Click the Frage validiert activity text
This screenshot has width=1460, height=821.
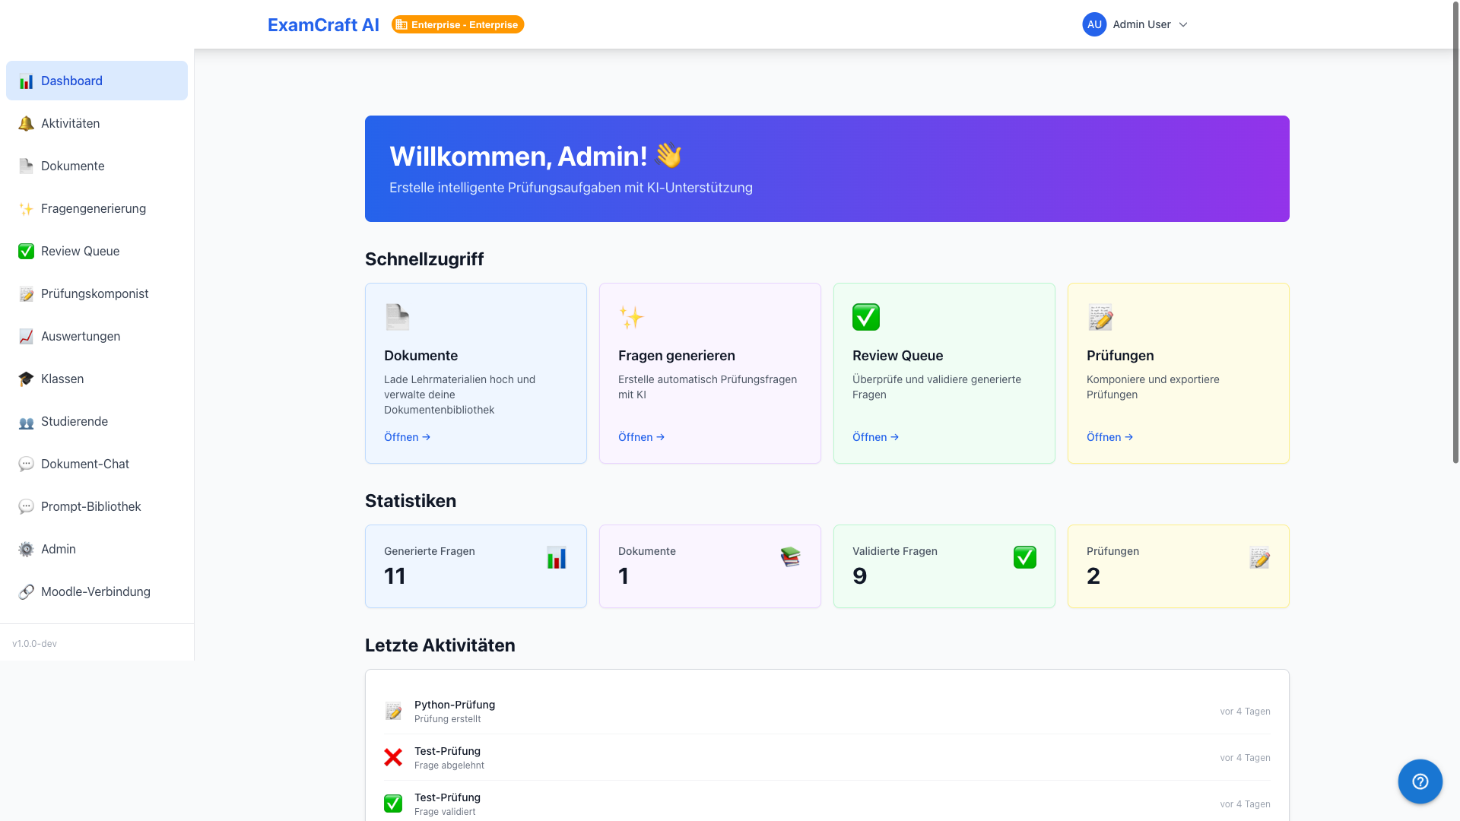tap(445, 812)
